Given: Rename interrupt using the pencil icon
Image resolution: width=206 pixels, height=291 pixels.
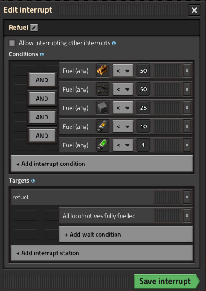Looking at the screenshot, I should (x=34, y=27).
